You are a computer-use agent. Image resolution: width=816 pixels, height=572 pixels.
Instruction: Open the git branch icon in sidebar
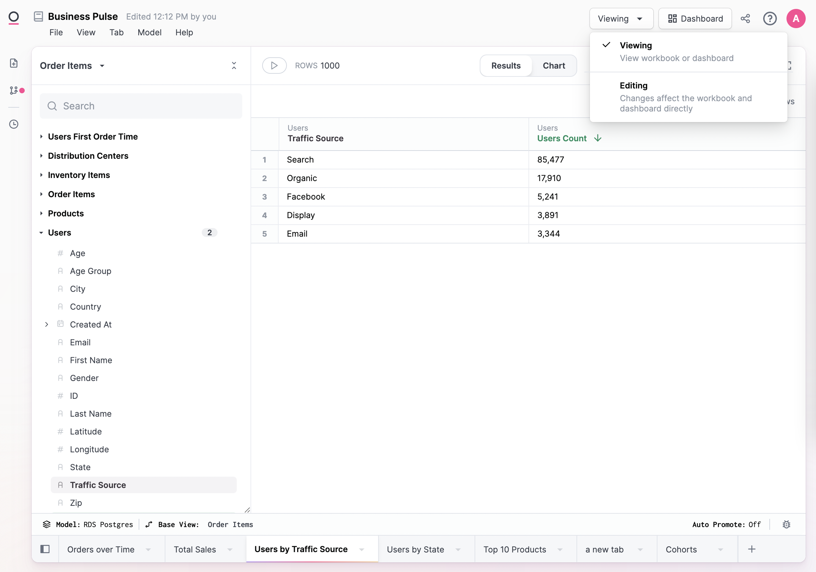[14, 91]
